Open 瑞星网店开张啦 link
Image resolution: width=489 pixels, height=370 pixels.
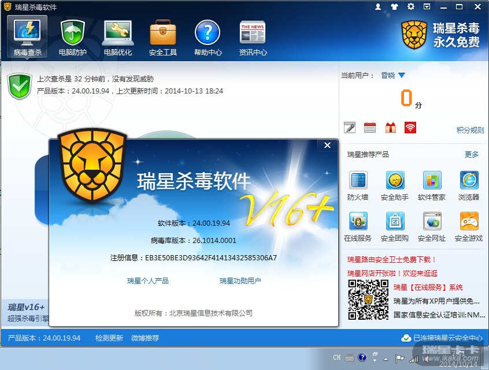[x=392, y=274]
